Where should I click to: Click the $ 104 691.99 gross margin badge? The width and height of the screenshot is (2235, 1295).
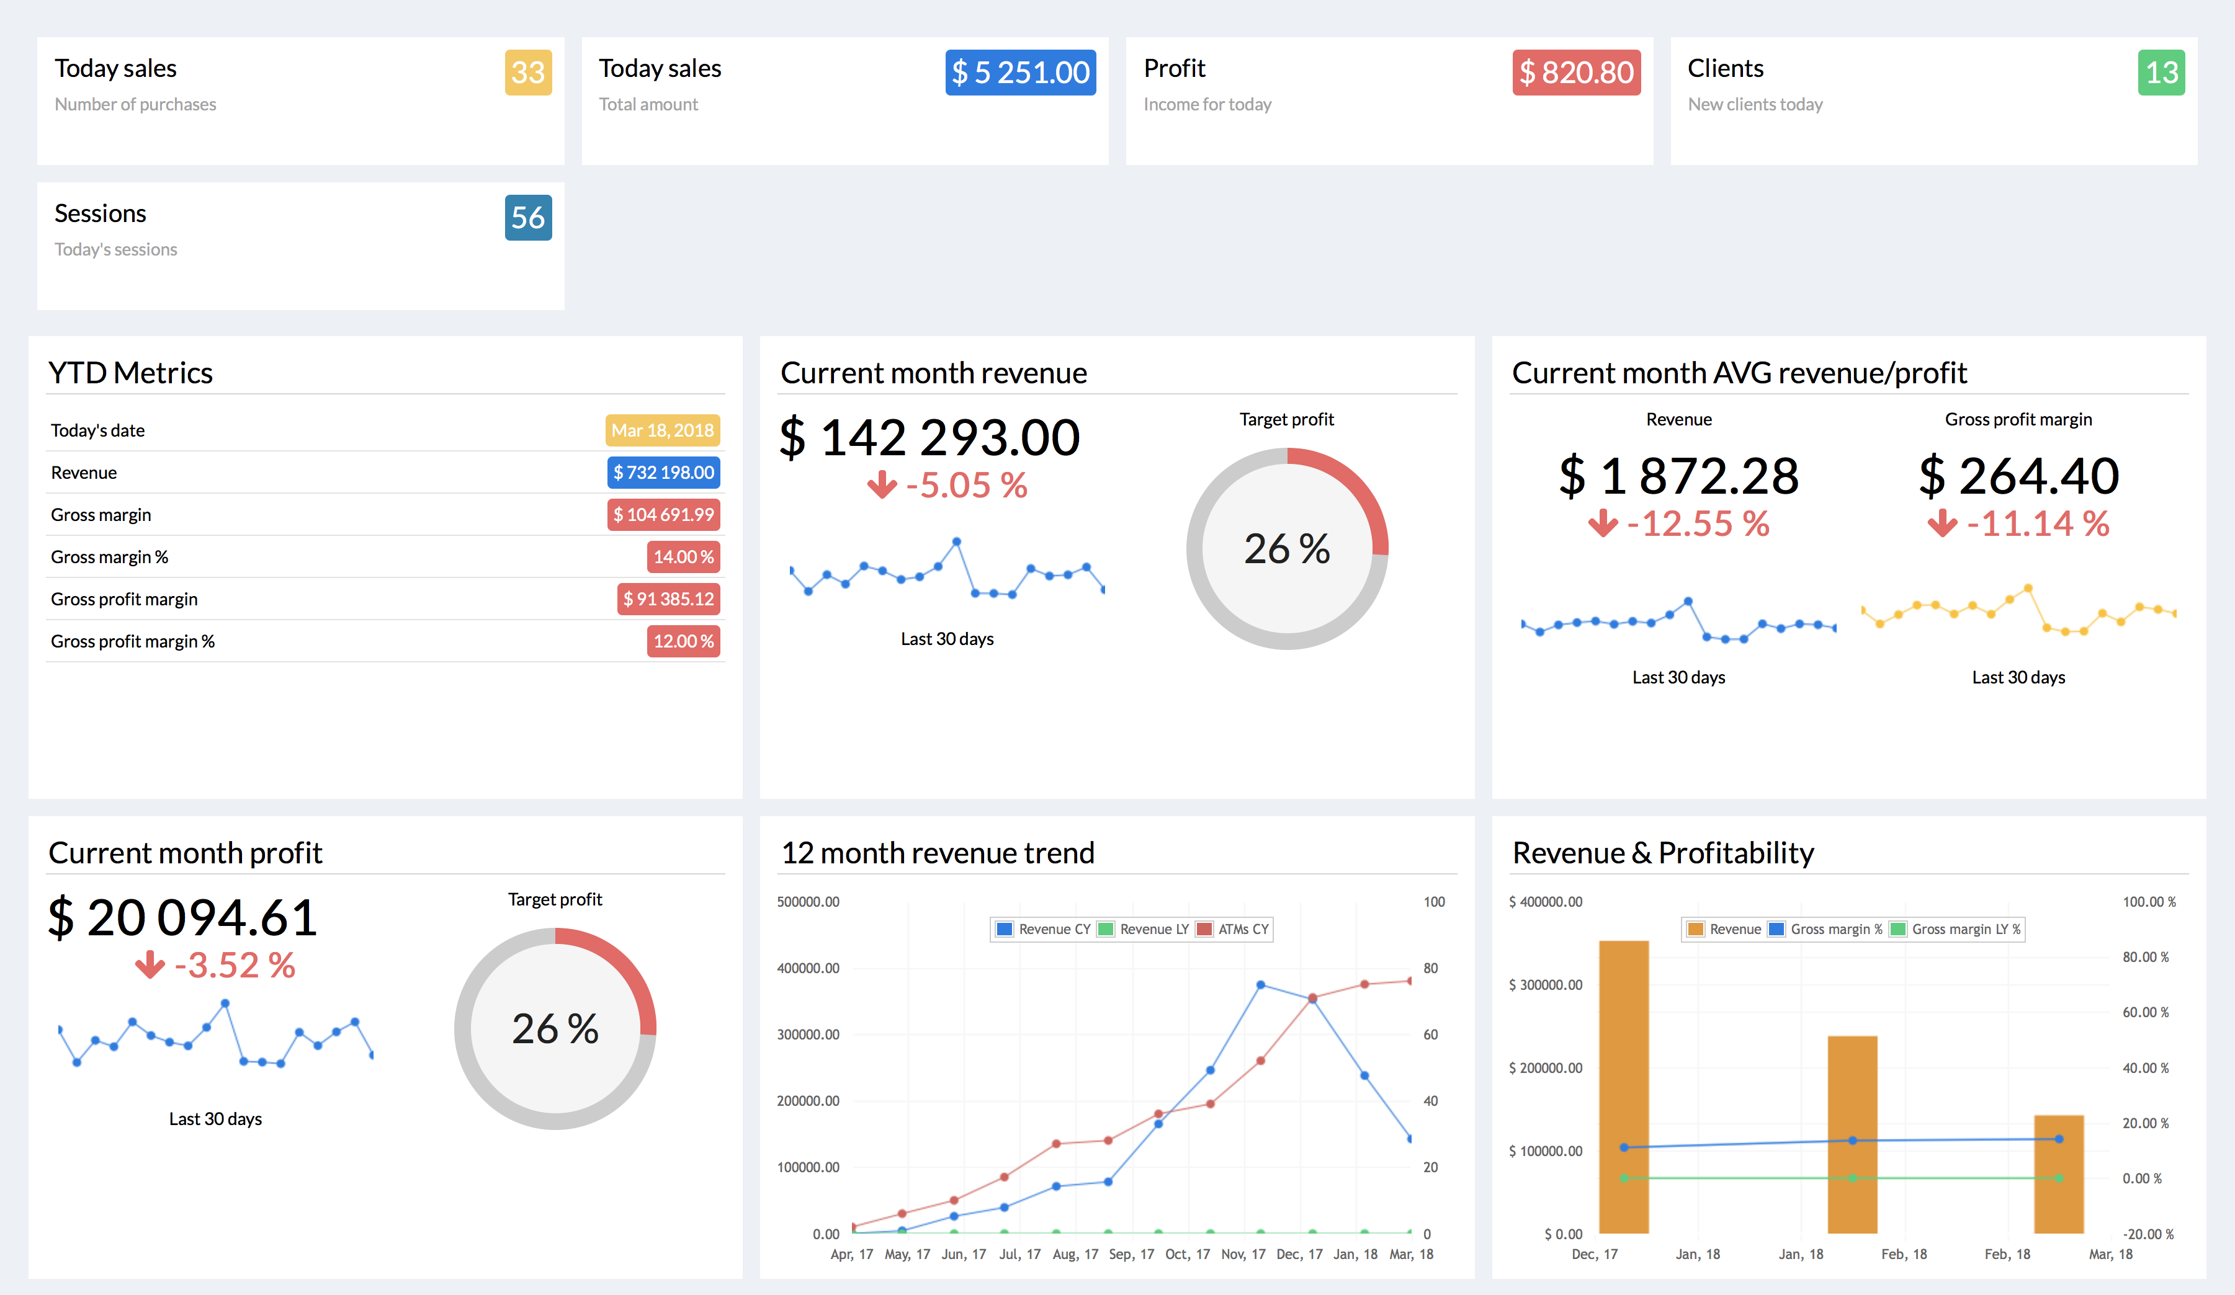pos(663,515)
